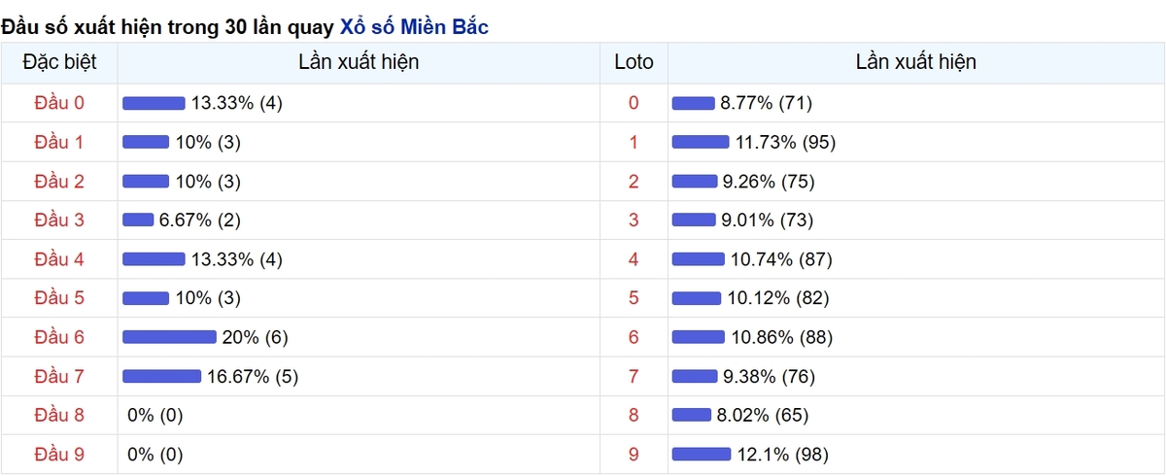
Task: Click Loto number 5 label
Action: coord(634,298)
